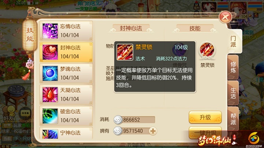Viewport: 264px width, 148px height.
Task: Close the skills panel with red X
Action: pos(225,17)
